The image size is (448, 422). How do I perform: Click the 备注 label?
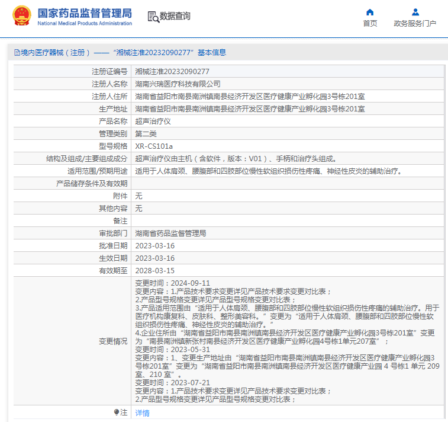120,221
